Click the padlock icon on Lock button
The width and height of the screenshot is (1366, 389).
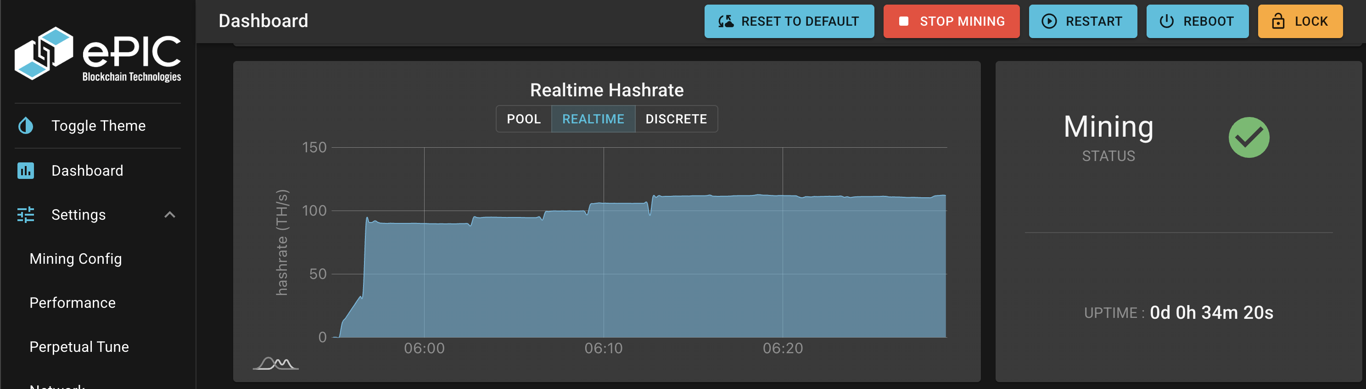(1278, 22)
